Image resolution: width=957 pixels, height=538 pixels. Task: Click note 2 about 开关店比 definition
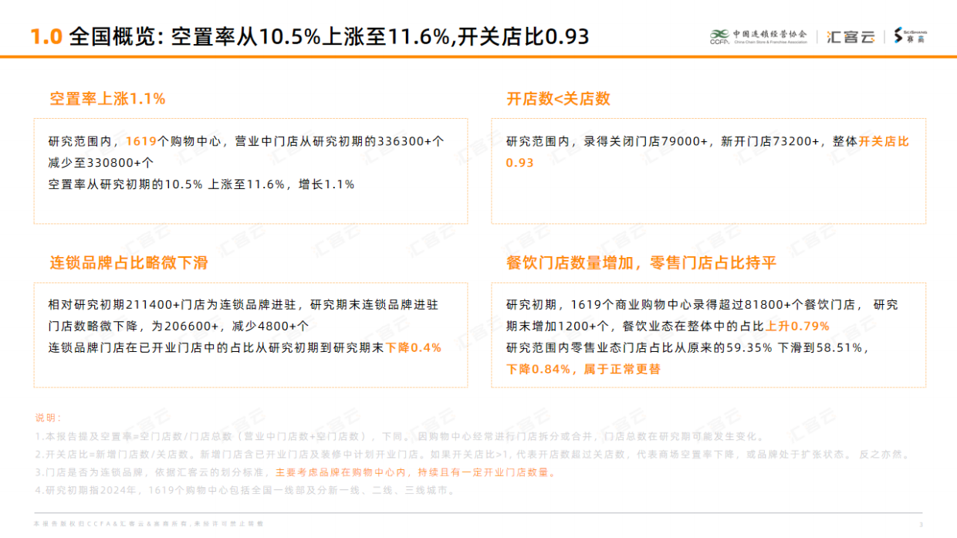[472, 455]
